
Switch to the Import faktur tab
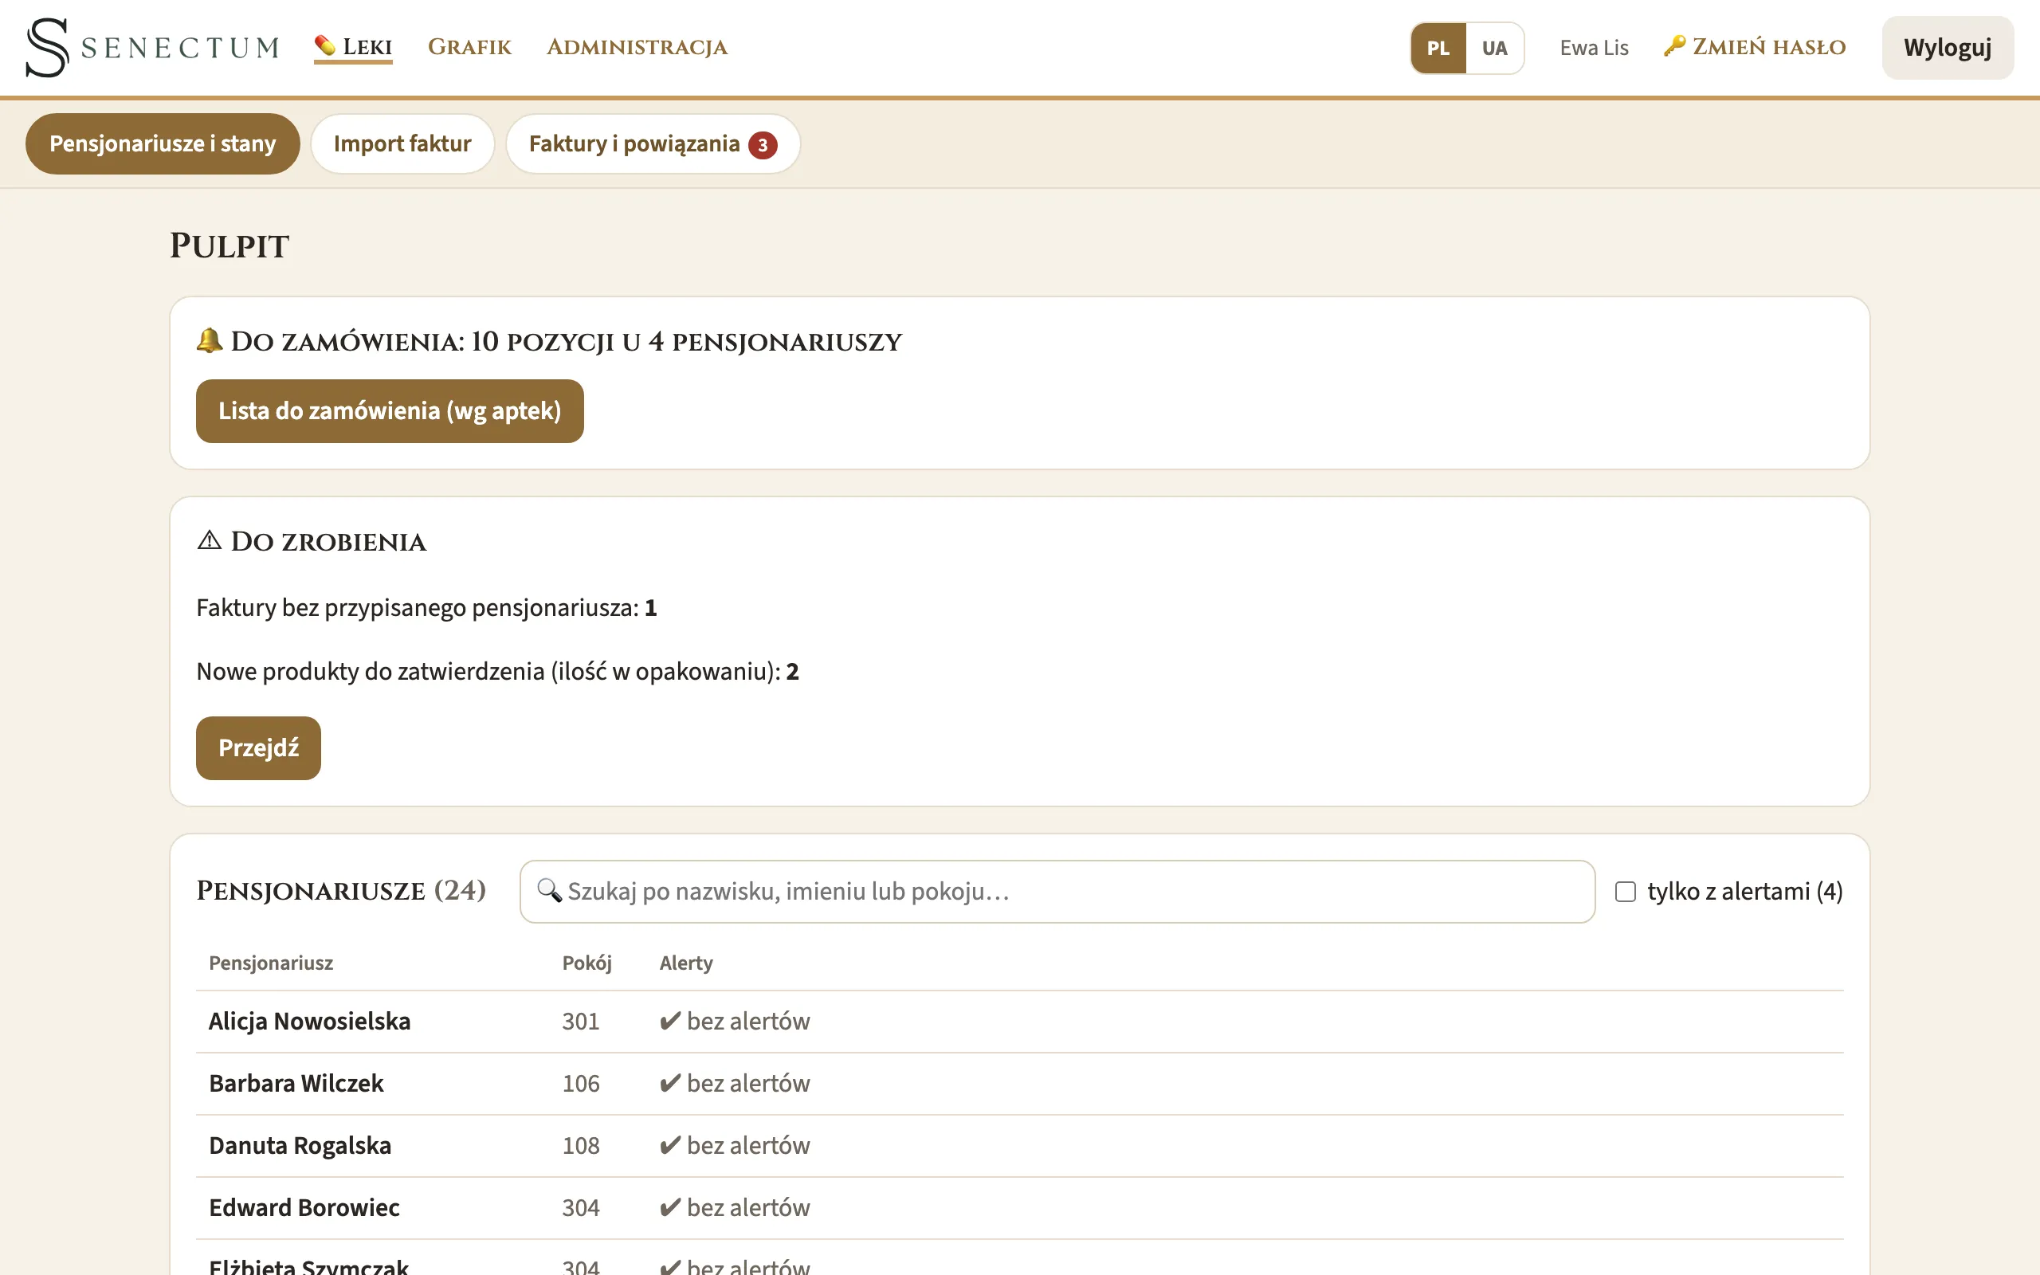click(402, 144)
